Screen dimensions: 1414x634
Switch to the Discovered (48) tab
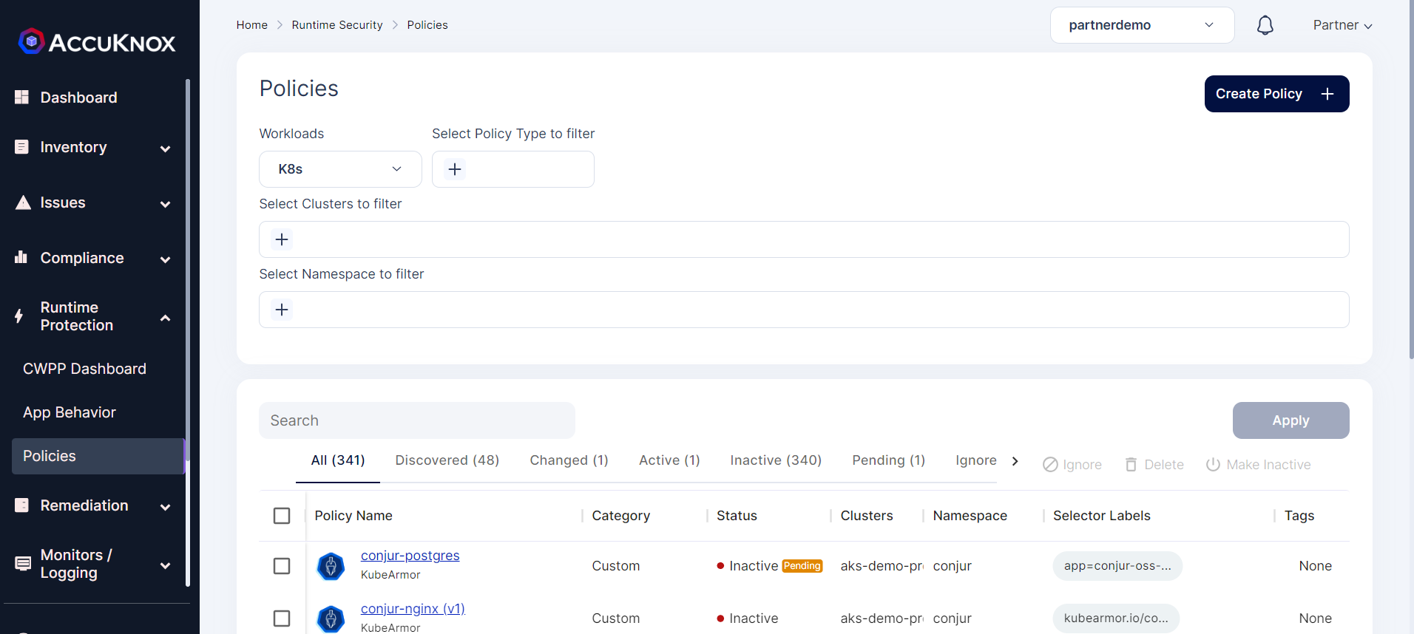(447, 460)
